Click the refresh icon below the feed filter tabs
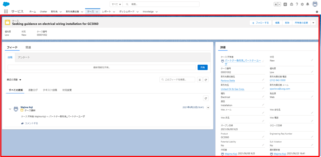321x157 pixels. 206,99
